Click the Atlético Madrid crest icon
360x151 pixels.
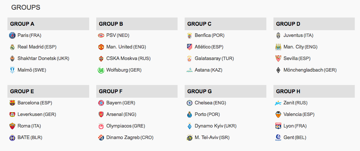pos(190,47)
